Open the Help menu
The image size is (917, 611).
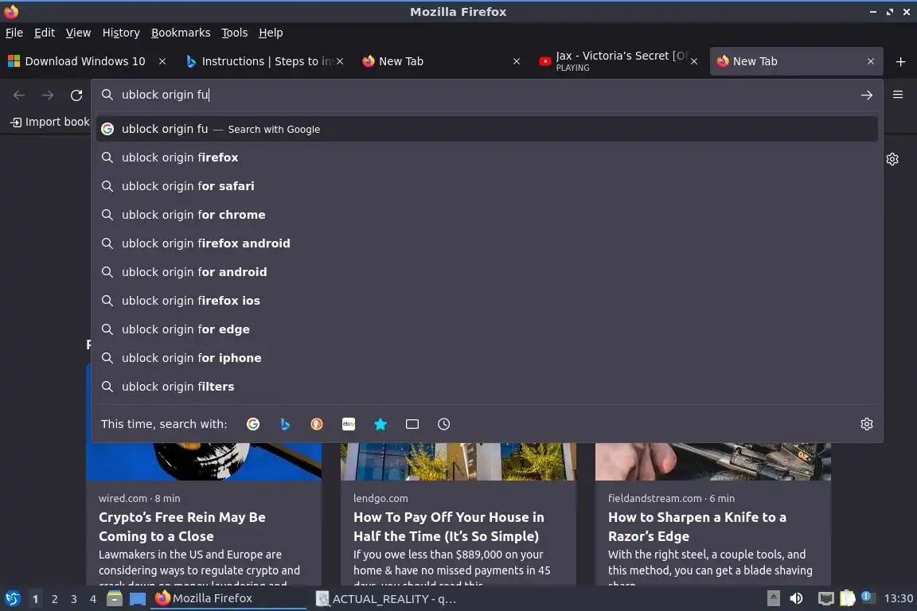(271, 33)
